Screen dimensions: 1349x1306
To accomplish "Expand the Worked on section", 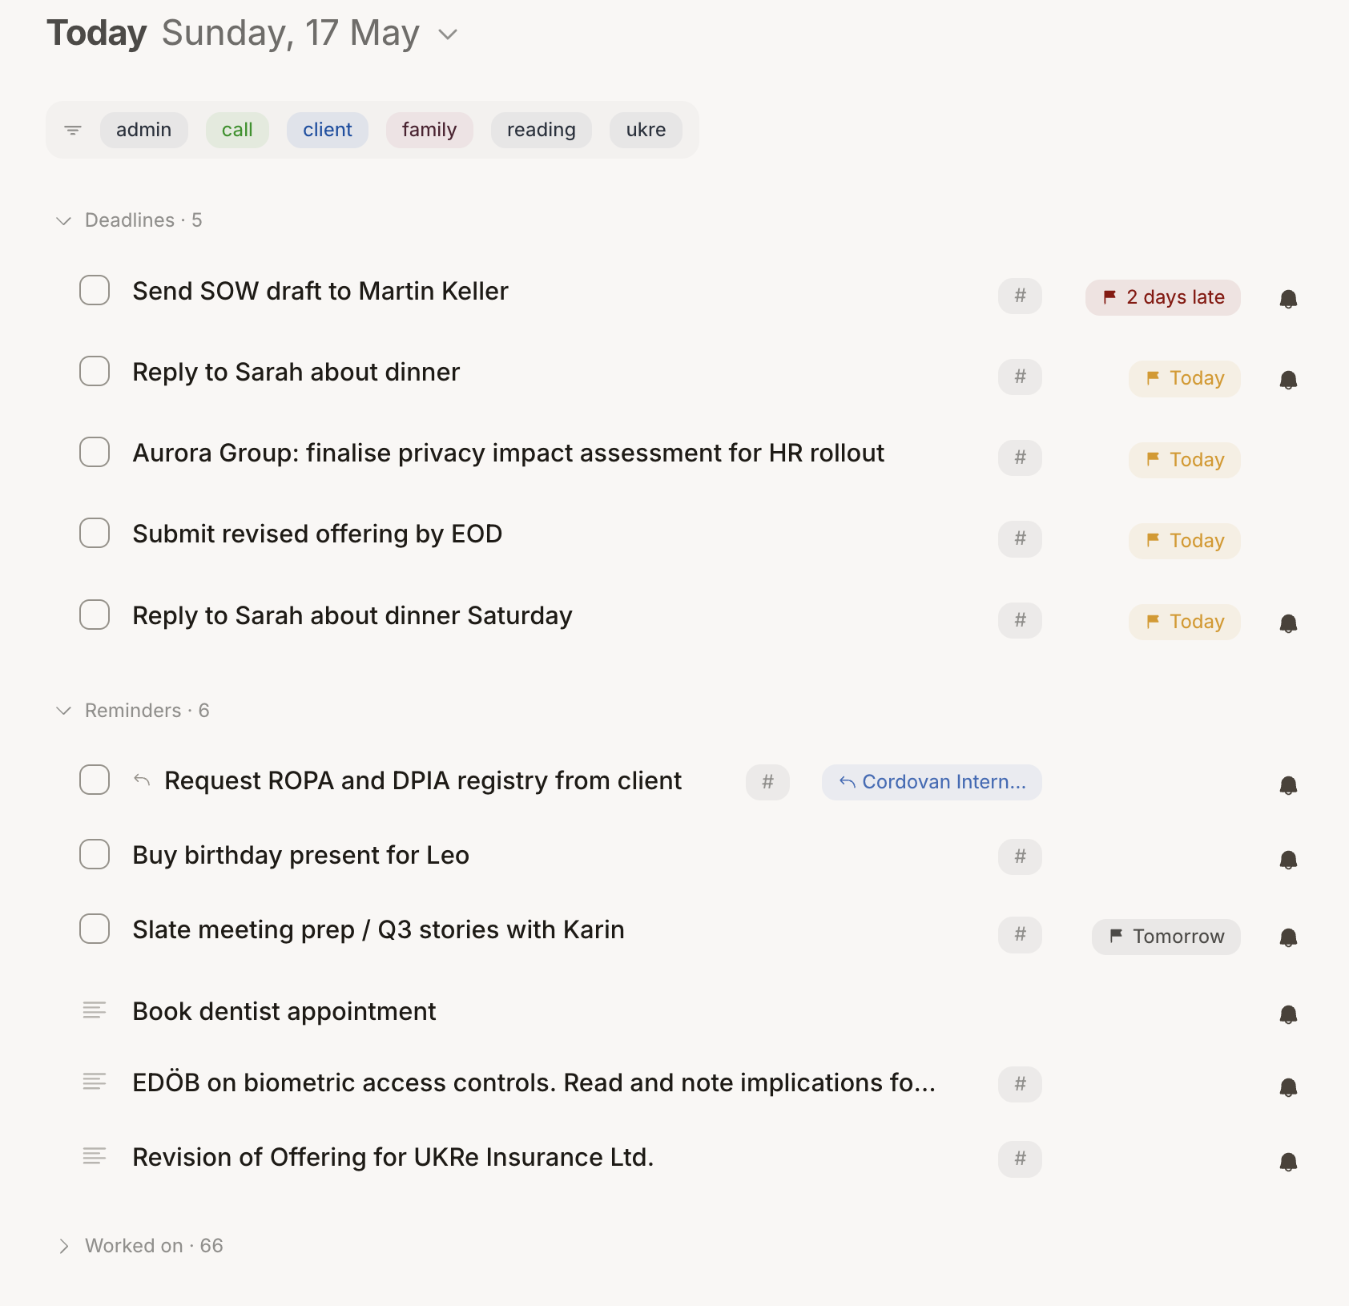I will 64,1246.
